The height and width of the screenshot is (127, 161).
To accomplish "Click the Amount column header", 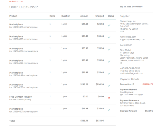I will click(x=84, y=16).
